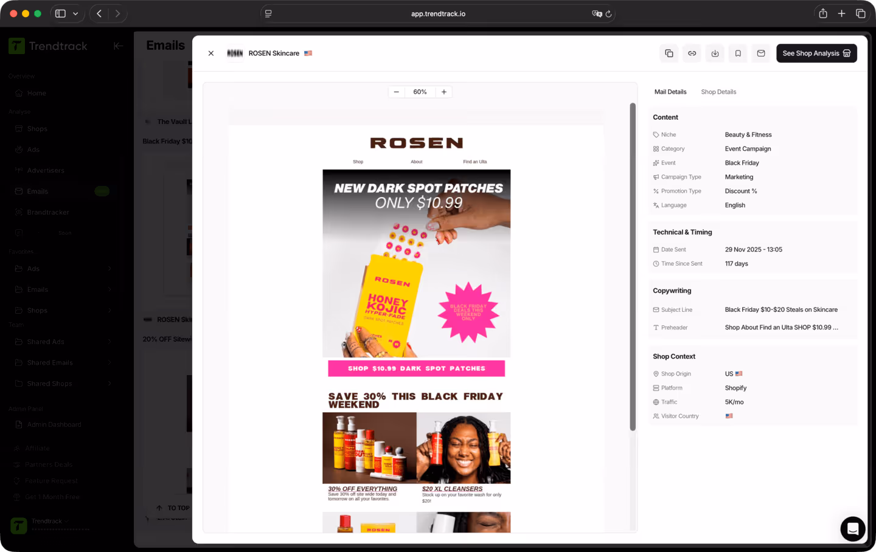Close the ROSEN Skincare email modal
Screen dimensions: 876x552
[x=211, y=53]
